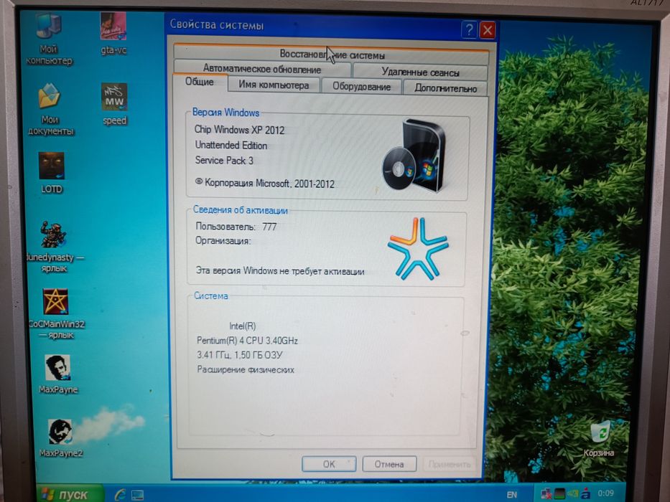Click the Отмена button
The image size is (670, 502).
(x=389, y=464)
